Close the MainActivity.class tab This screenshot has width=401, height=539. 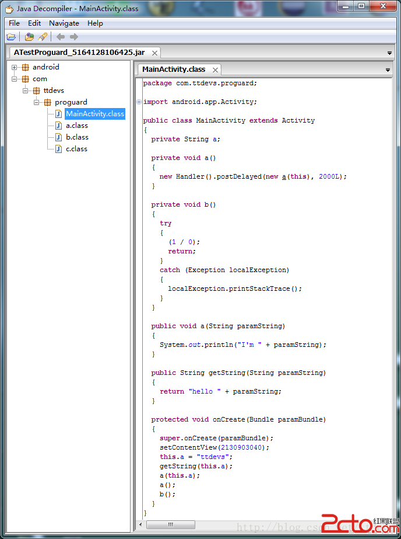[x=215, y=69]
